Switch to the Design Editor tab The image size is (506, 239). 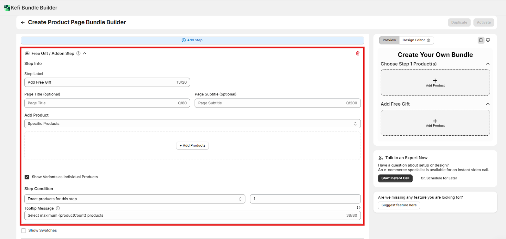click(x=416, y=40)
